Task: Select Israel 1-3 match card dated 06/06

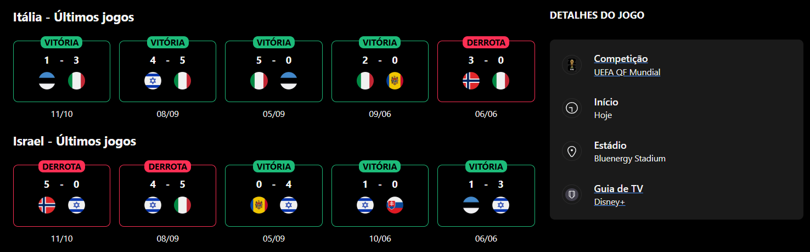Action: pos(486,196)
